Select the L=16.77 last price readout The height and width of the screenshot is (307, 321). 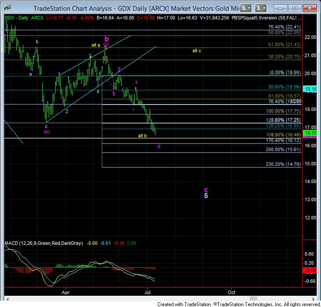point(54,18)
